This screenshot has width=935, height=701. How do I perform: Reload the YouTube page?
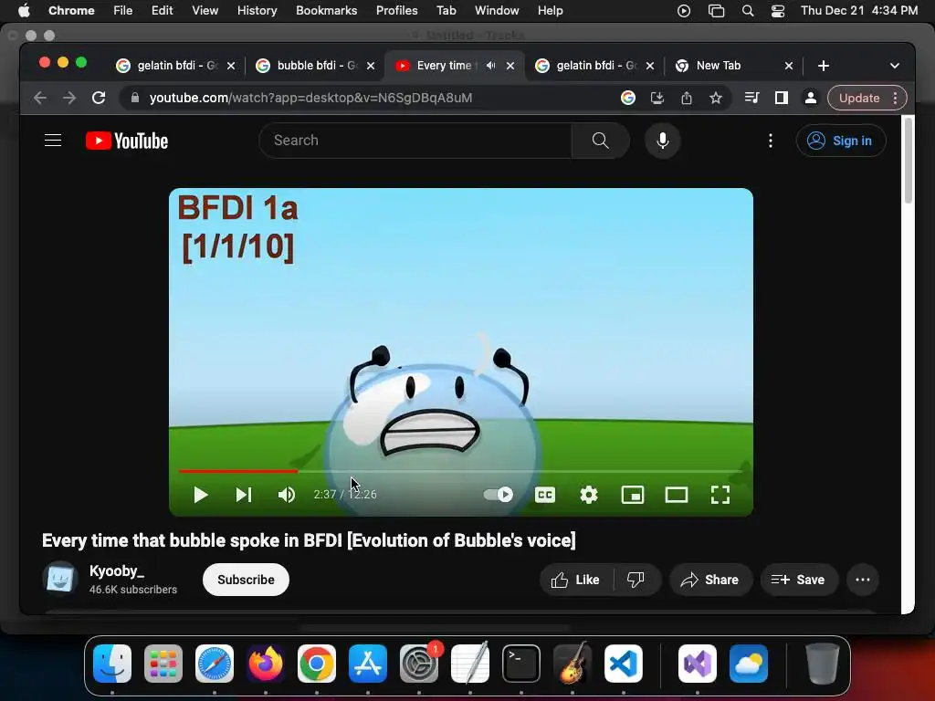coord(99,98)
